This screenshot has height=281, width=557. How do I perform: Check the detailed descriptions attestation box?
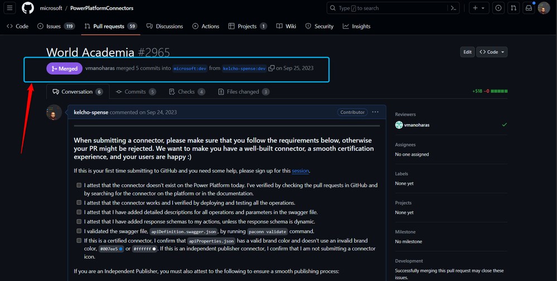coord(79,212)
